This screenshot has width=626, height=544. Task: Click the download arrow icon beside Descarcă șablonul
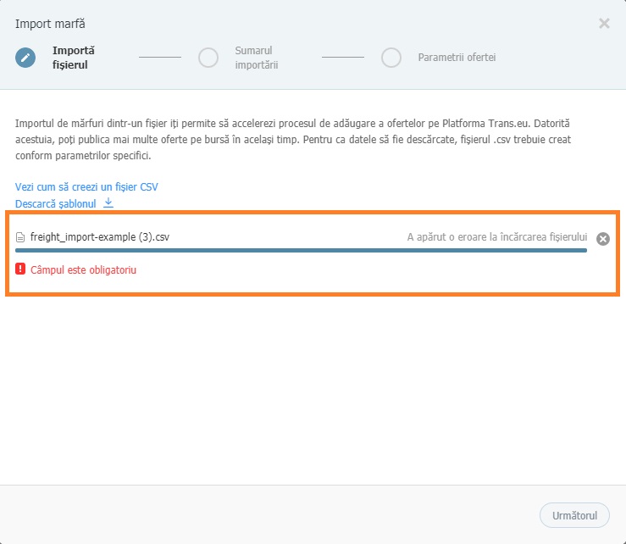(x=108, y=203)
